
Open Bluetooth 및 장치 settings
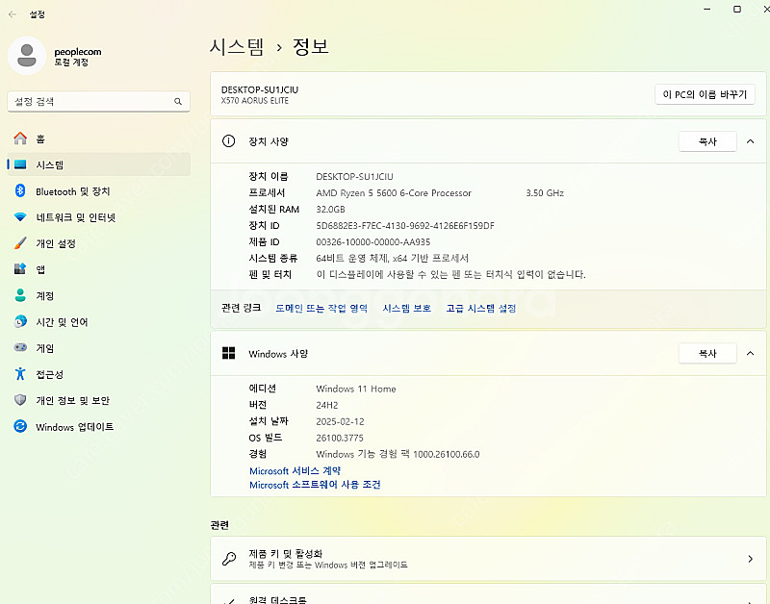[98, 190]
